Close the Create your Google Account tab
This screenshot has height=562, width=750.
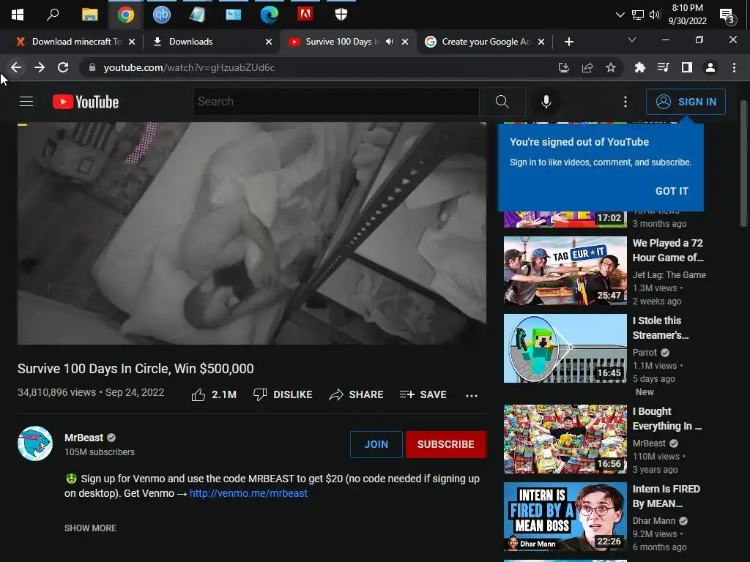(541, 42)
